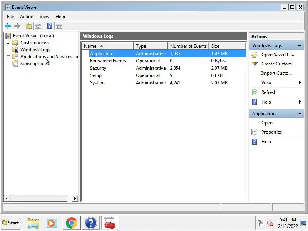Toggle the Show/Hide Console Tree icon
Viewport: 308px width, 231px height.
(38, 26)
